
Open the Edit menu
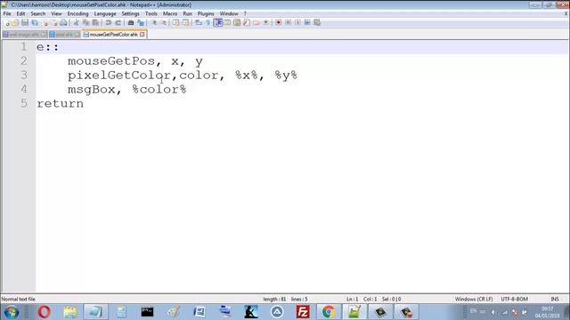[20, 13]
